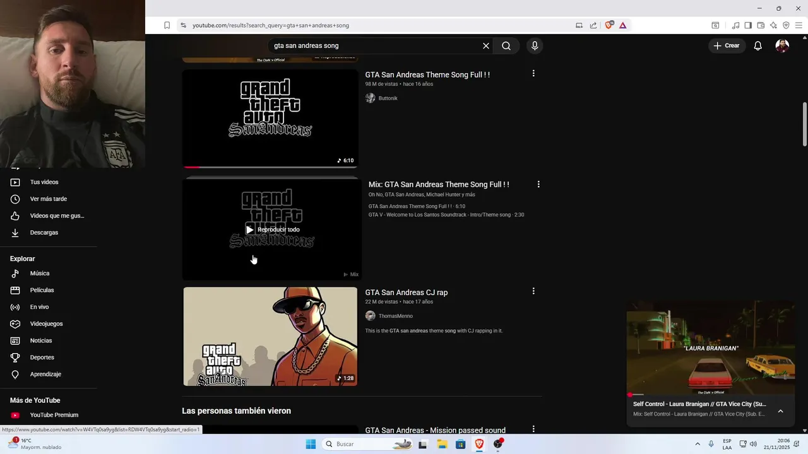Image resolution: width=808 pixels, height=454 pixels.
Task: Open options for GTA San Andreas Theme Song Full
Action: 533,73
